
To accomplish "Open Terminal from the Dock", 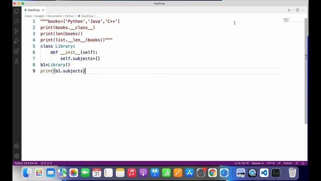I will [x=276, y=173].
